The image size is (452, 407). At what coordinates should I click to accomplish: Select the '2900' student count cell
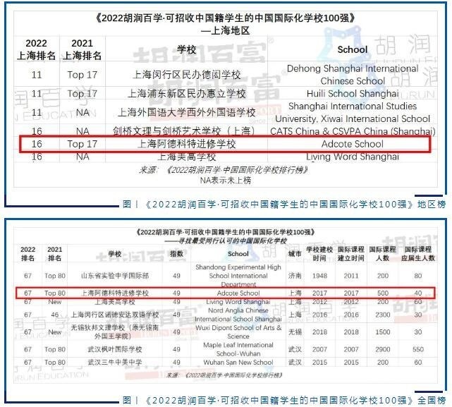click(x=382, y=349)
